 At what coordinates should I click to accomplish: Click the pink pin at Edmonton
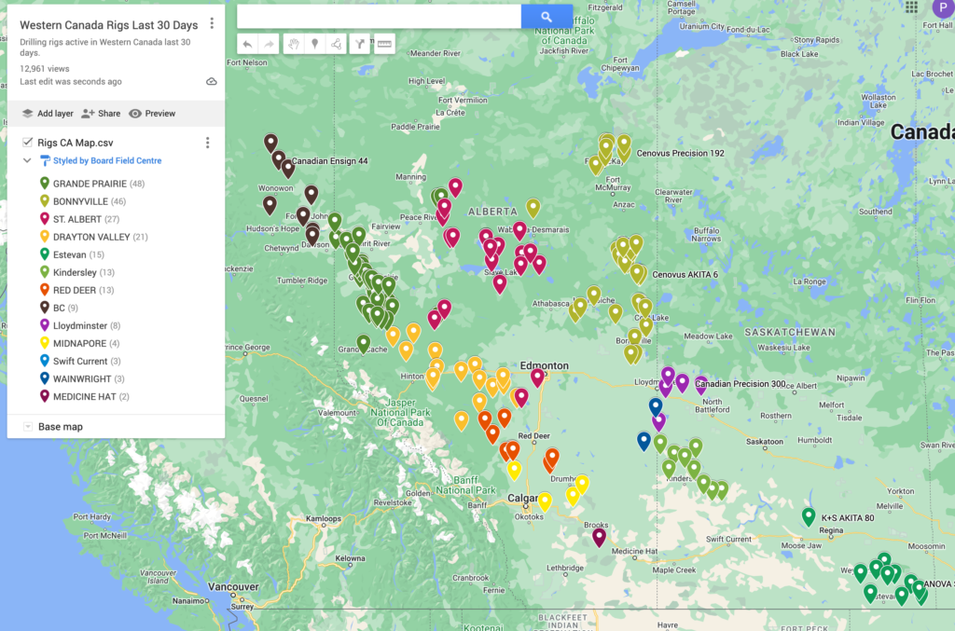(x=537, y=377)
